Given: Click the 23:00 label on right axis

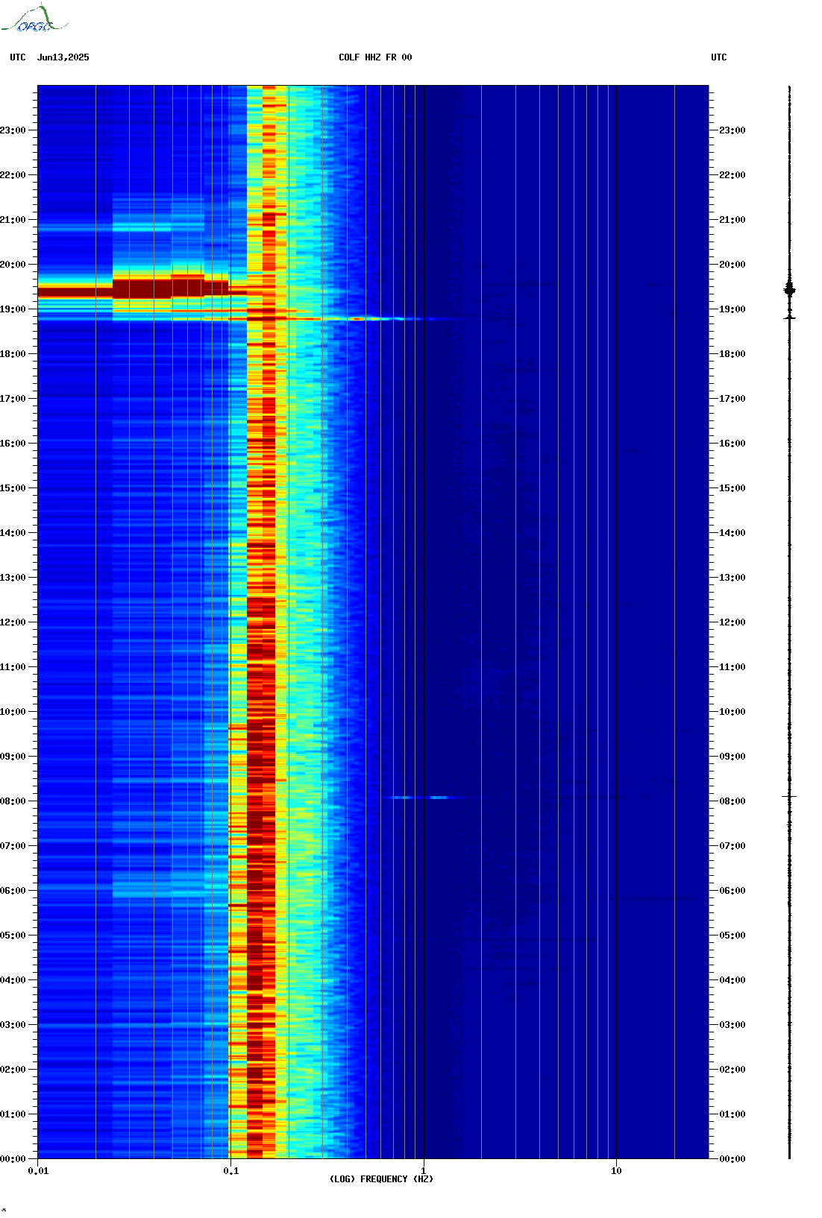Looking at the screenshot, I should click(732, 130).
